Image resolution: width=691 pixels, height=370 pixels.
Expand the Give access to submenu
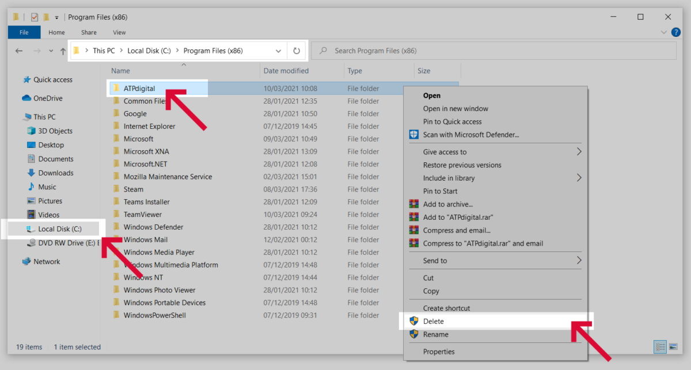pos(579,152)
